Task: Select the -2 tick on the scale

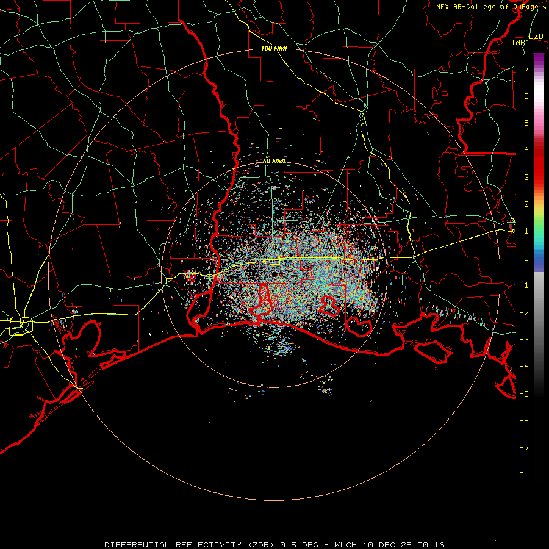Action: (524, 312)
